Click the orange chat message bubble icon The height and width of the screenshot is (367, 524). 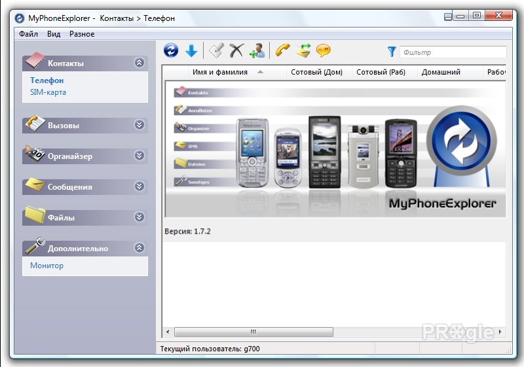click(323, 51)
